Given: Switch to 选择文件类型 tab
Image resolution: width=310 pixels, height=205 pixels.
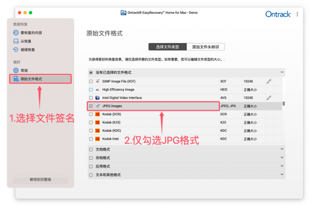Looking at the screenshot, I should point(167,47).
